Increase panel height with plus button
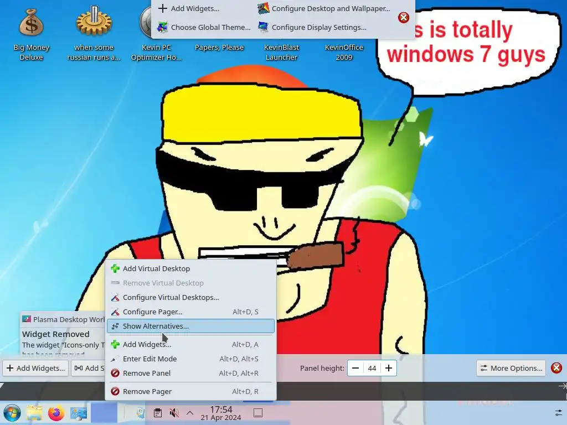This screenshot has height=425, width=567. tap(389, 368)
